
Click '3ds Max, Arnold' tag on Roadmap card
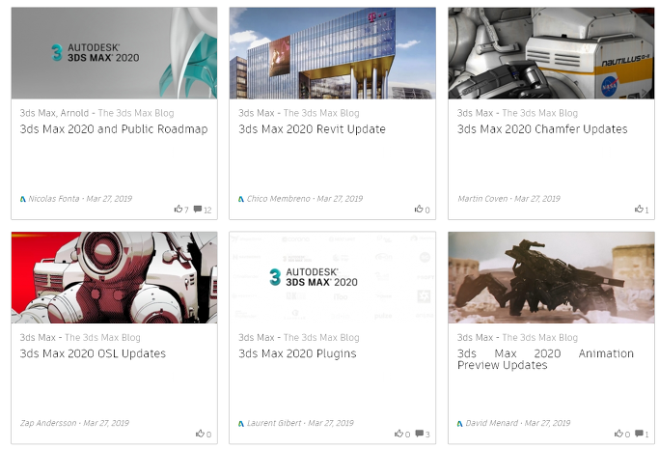point(54,113)
